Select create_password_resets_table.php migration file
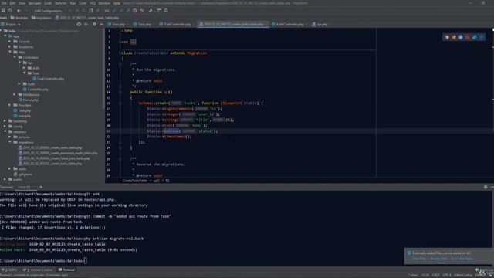This screenshot has height=278, width=494. coord(58,153)
